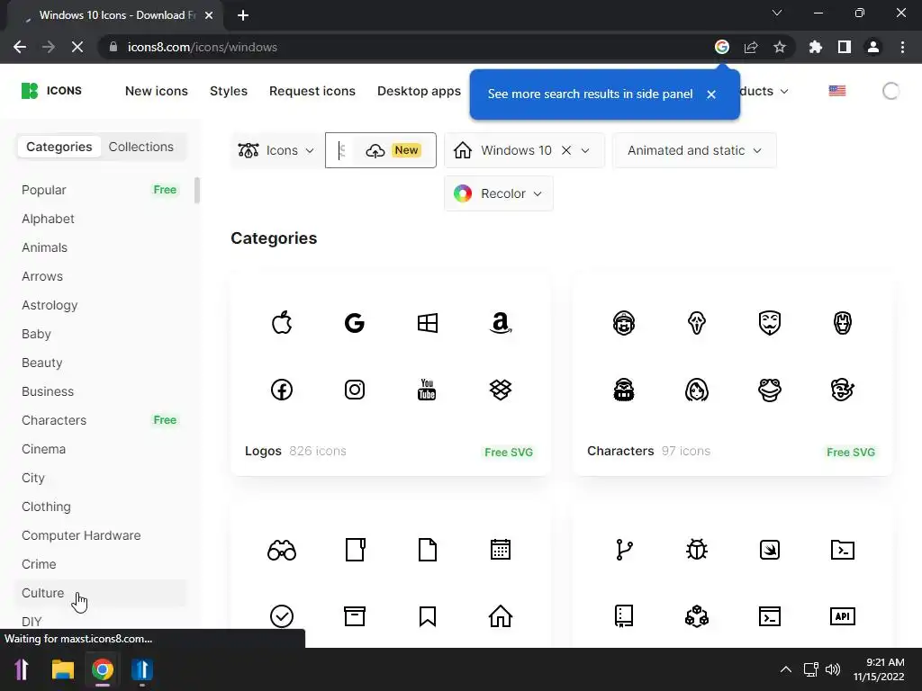The height and width of the screenshot is (691, 922).
Task: Select the Instagram logo icon
Action: point(355,390)
